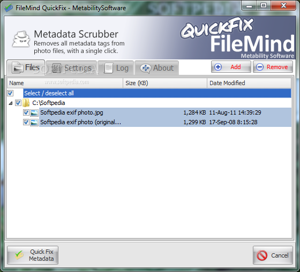Screen dimensions: 300x272
Task: Select file 'Softpedia exif photo (original...'
Action: pyautogui.click(x=80, y=122)
